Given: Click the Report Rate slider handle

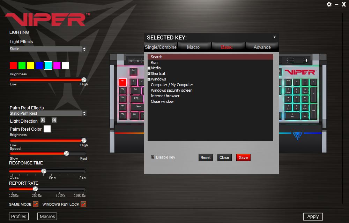Looking at the screenshot, I should [35, 189].
